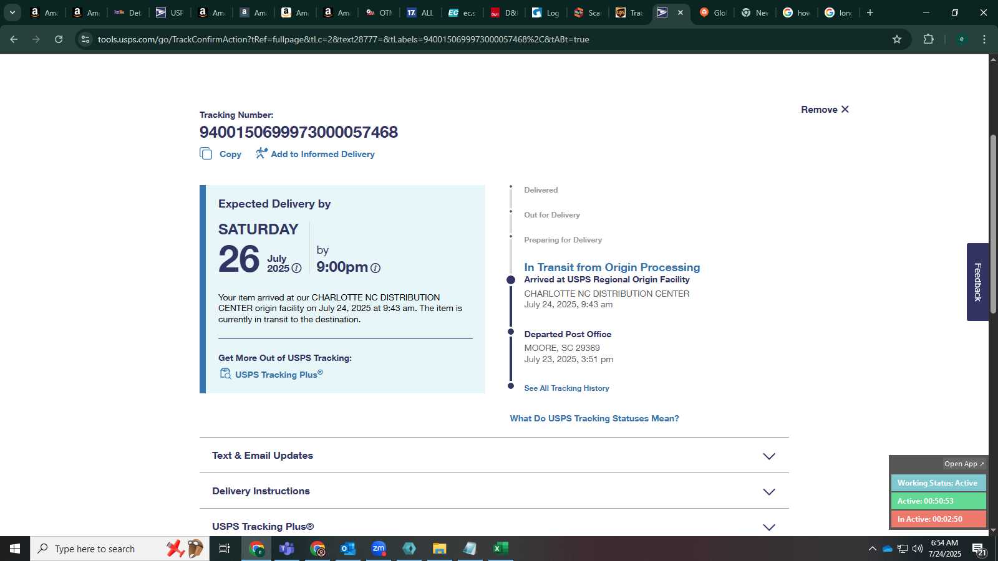Open Outlook from the taskbar

(348, 549)
